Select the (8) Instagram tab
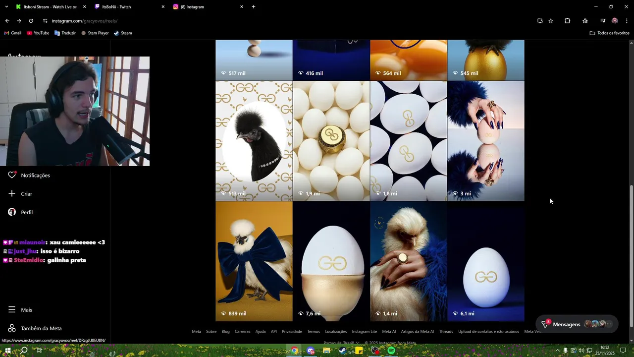This screenshot has width=634, height=357. 208,7
